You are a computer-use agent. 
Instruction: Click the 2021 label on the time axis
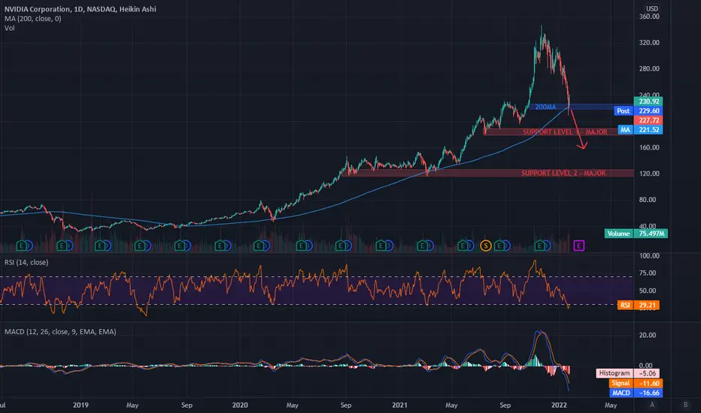point(399,405)
